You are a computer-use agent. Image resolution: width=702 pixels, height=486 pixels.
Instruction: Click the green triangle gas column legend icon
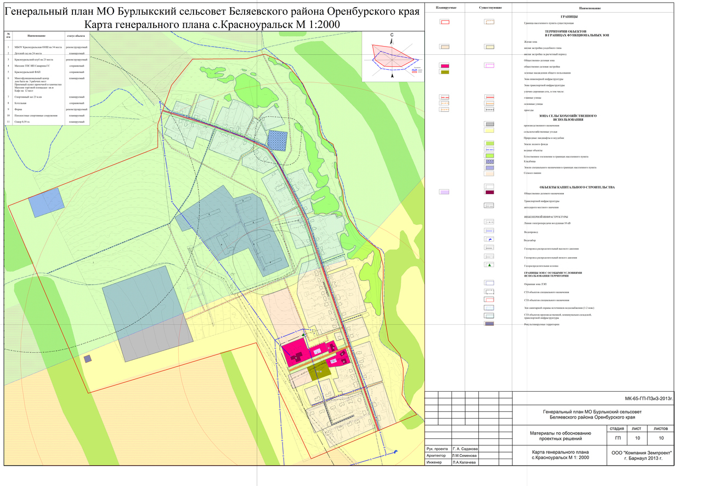click(x=490, y=265)
